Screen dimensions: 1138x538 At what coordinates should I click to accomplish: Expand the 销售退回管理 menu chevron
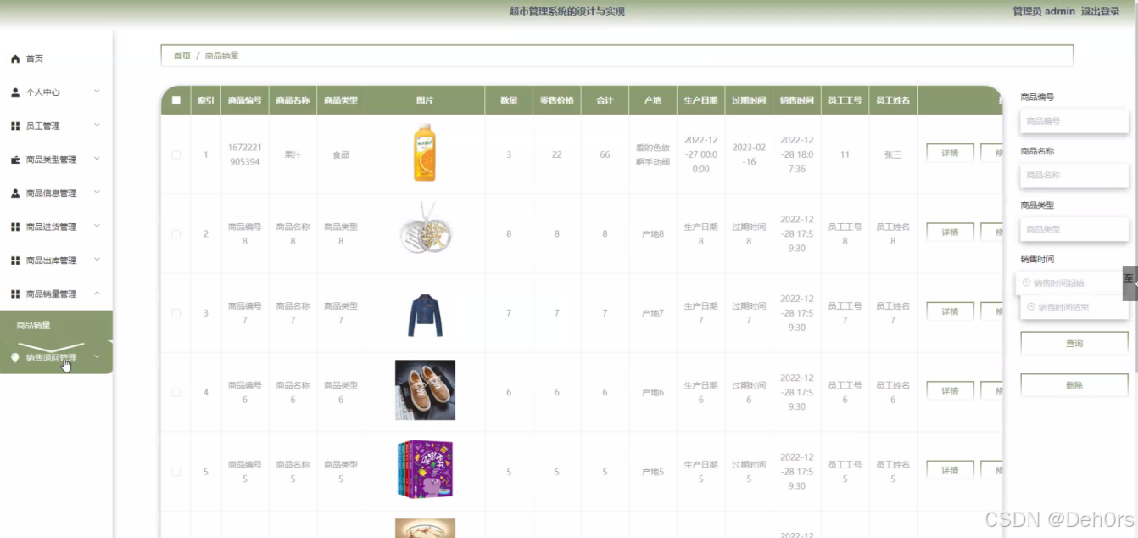pos(97,357)
